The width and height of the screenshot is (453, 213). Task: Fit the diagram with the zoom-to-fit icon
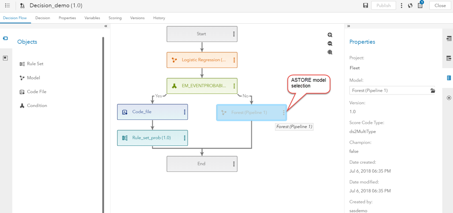330,52
